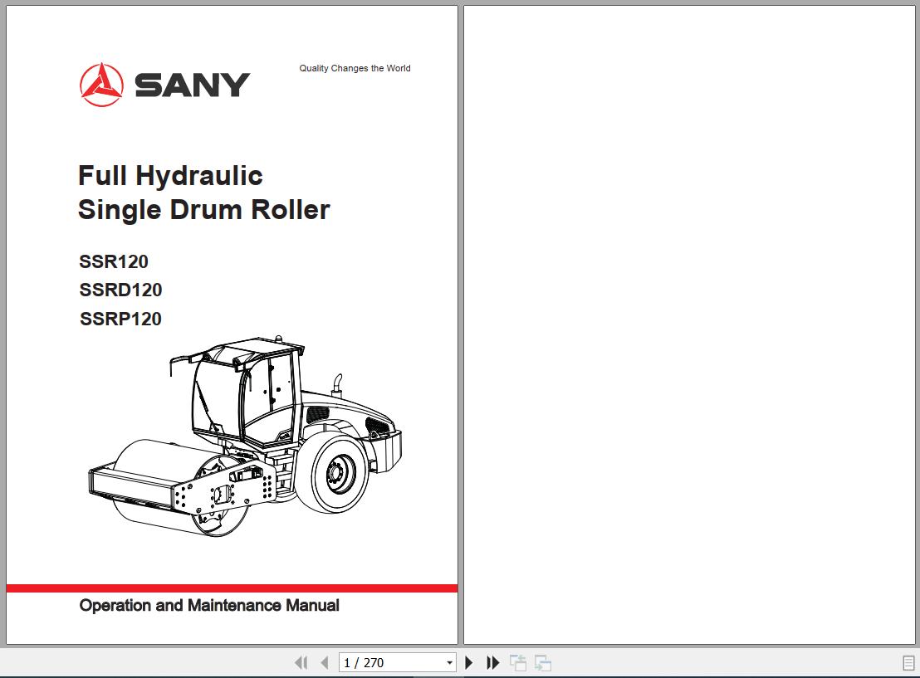The image size is (920, 678).
Task: Jump to the last page
Action: point(493,663)
